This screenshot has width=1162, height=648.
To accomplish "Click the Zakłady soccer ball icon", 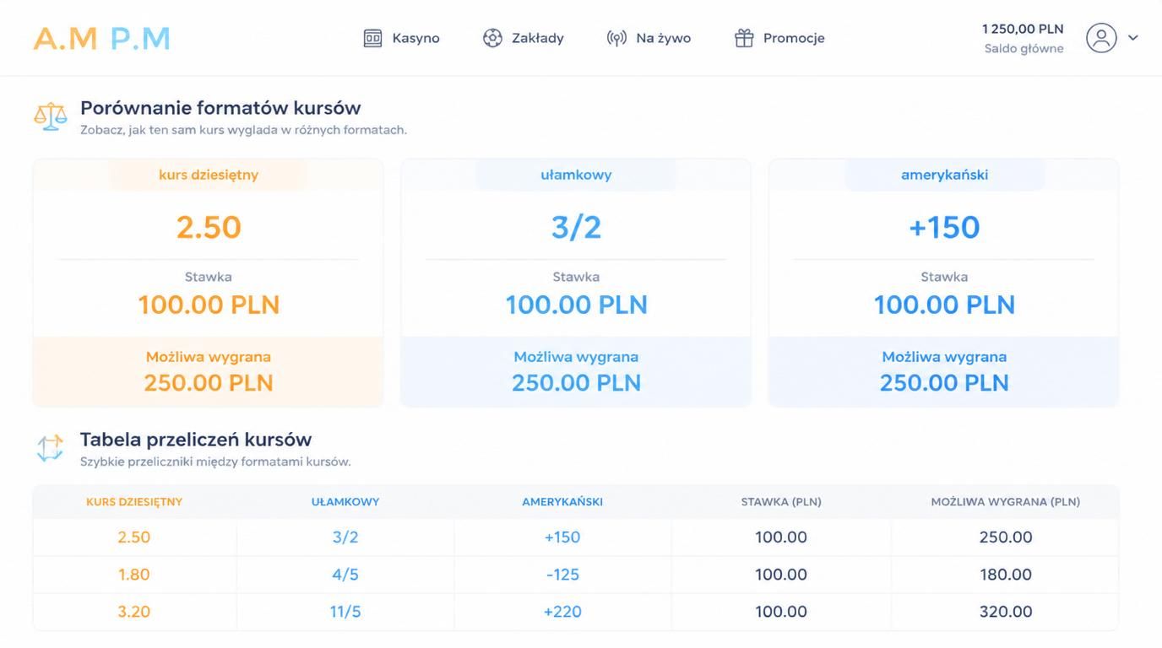I will (x=492, y=38).
